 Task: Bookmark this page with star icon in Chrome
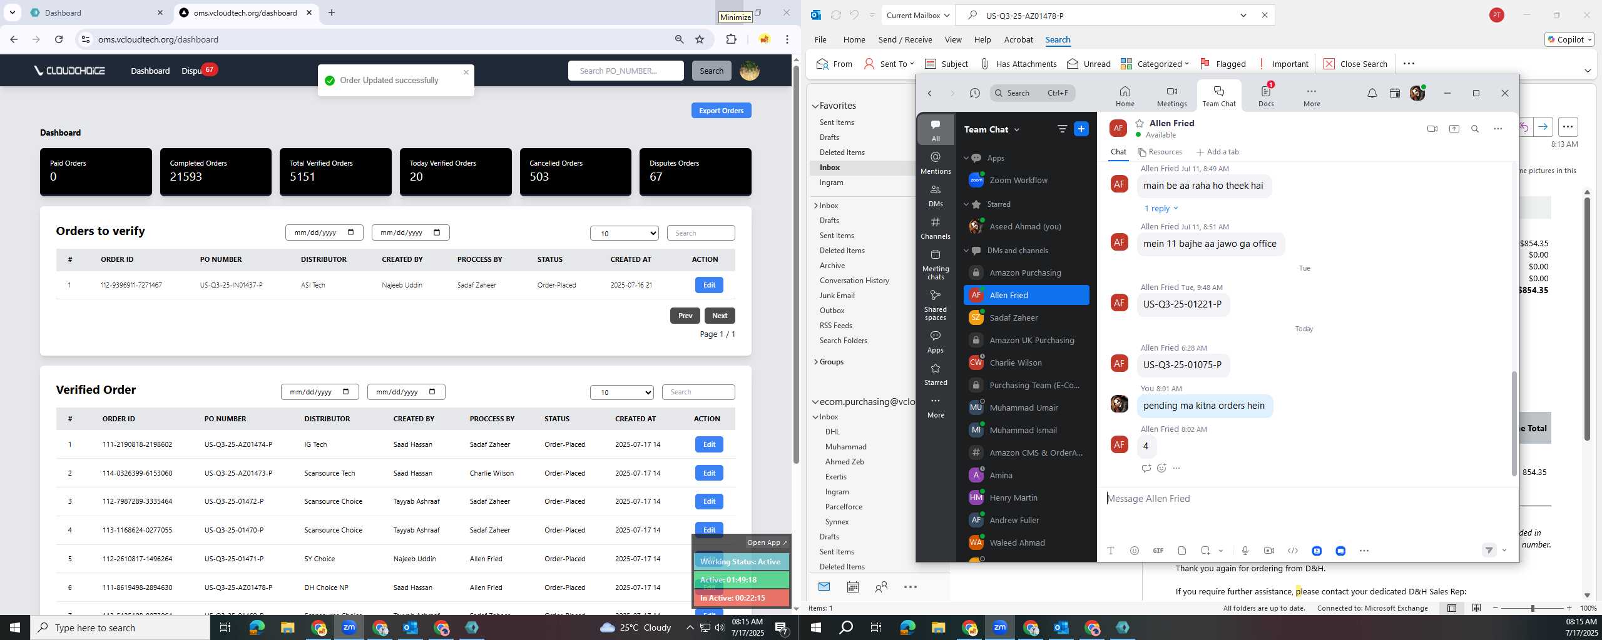click(x=700, y=39)
